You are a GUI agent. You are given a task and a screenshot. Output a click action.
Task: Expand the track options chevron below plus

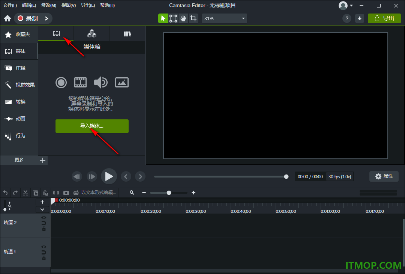[x=42, y=209]
